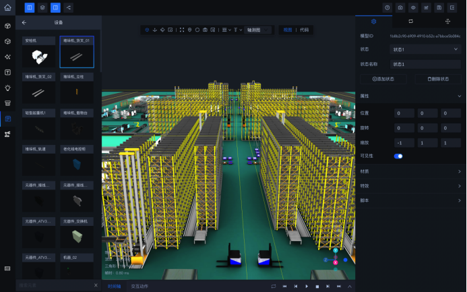Go to the home screen icon
The width and height of the screenshot is (467, 292).
[7, 7]
